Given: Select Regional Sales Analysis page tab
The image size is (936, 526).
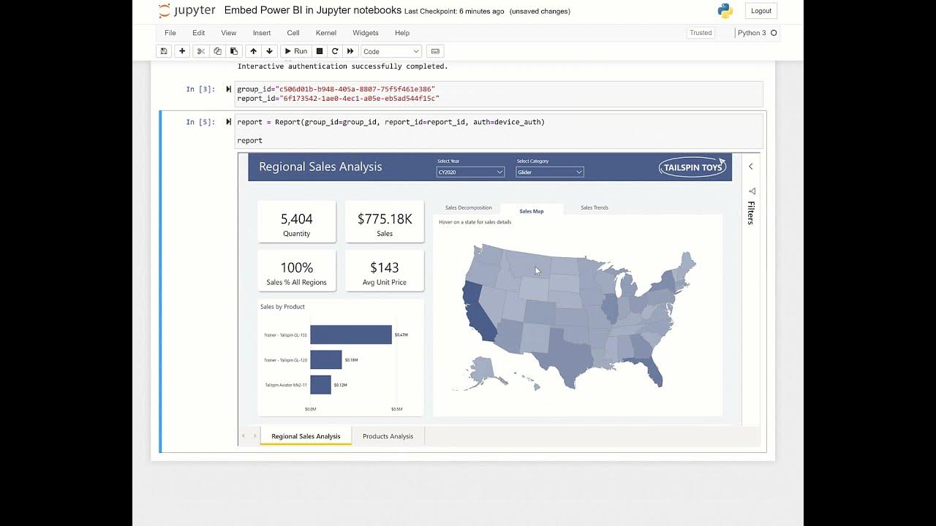Looking at the screenshot, I should (x=306, y=436).
